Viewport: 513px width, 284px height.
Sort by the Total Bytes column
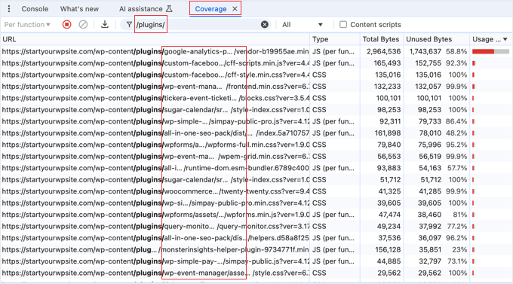pos(382,39)
